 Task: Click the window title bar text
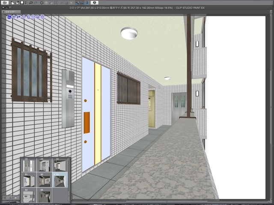(x=137, y=8)
